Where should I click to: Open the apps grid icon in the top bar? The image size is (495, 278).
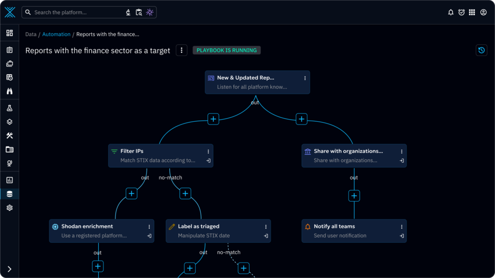(x=472, y=13)
